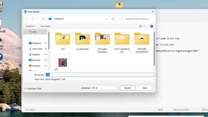
Task: Select the mm folder
Action: 63,41
